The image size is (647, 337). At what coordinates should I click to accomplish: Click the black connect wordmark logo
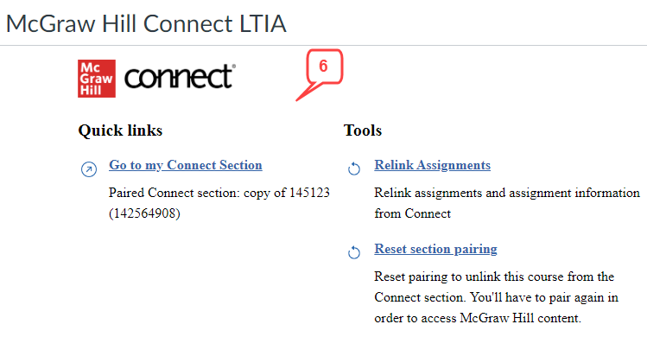pyautogui.click(x=178, y=77)
